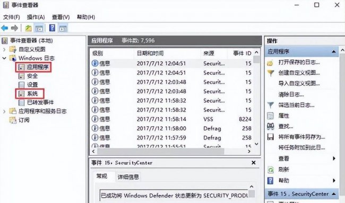Click the Forward arrow toolbar icon
This screenshot has height=203, width=345.
[x=14, y=28]
